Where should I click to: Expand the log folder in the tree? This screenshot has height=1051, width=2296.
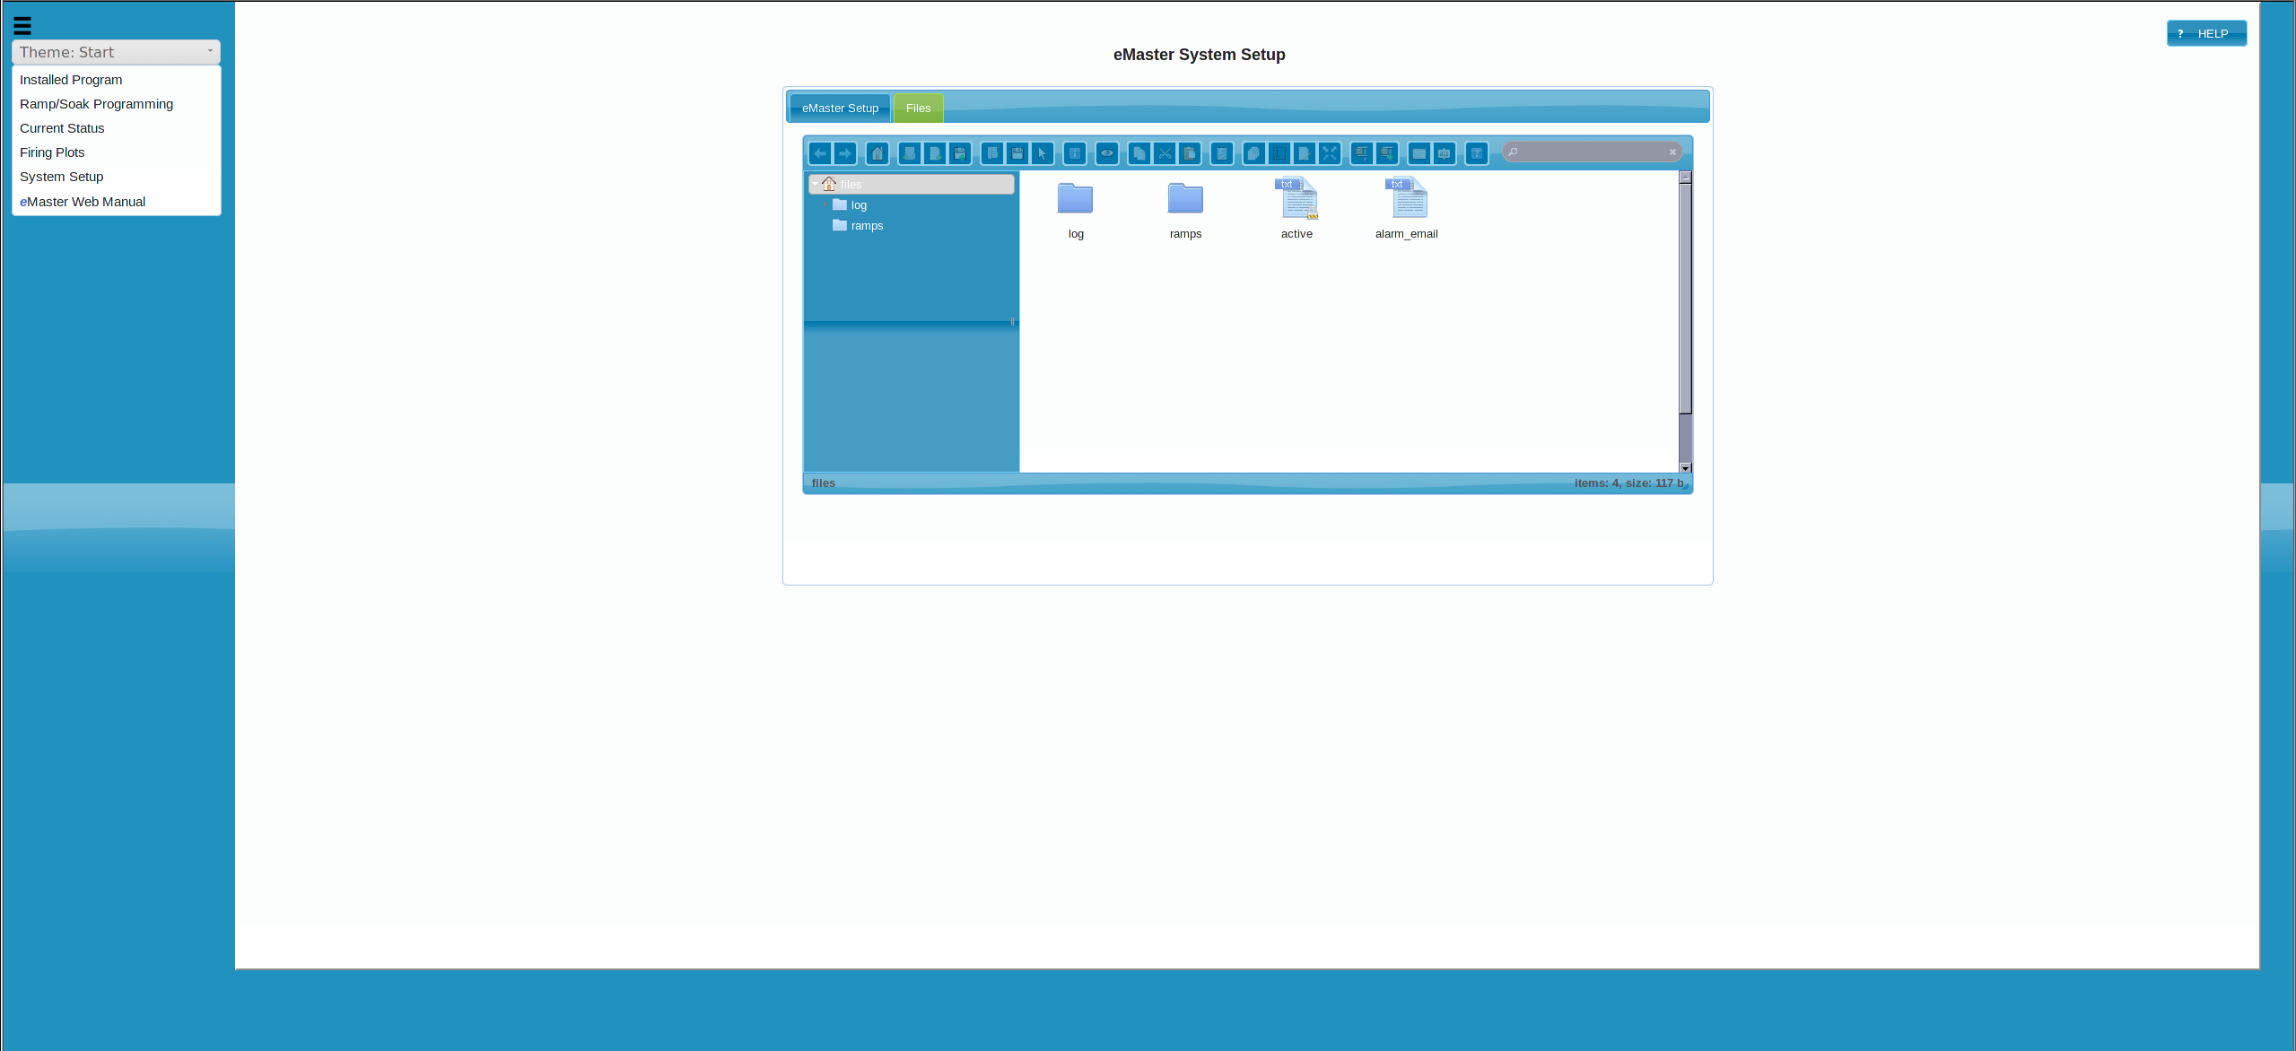point(825,204)
